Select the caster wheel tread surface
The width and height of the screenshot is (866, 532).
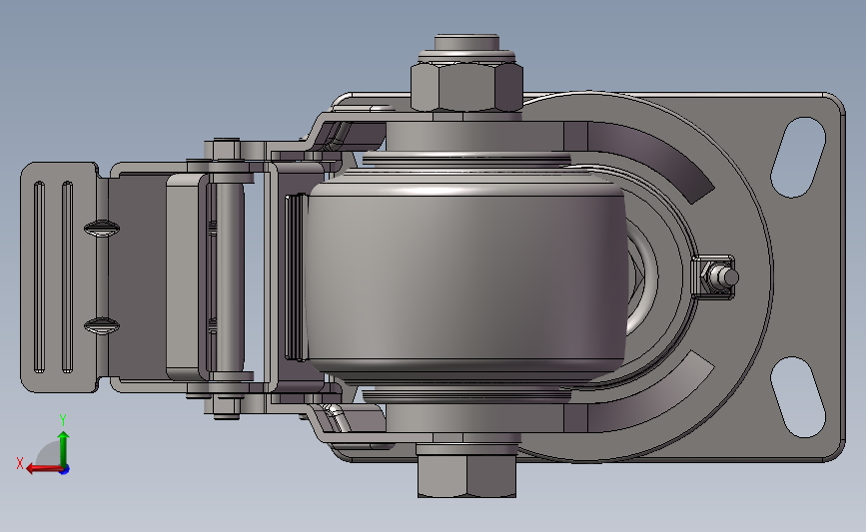click(x=466, y=275)
